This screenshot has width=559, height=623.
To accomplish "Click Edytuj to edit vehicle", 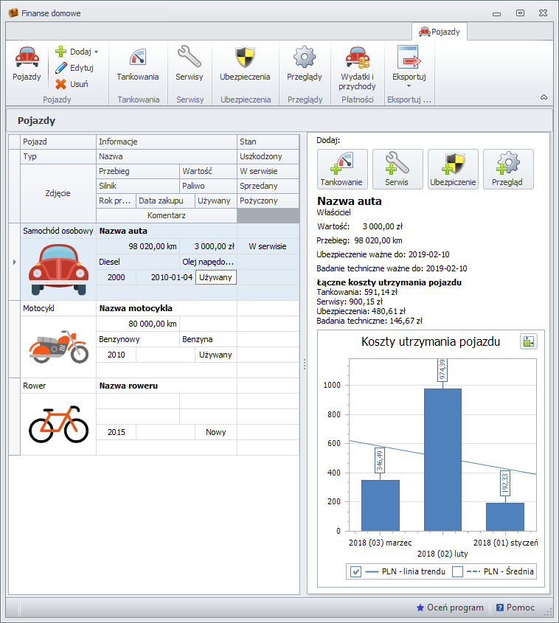I will (74, 68).
